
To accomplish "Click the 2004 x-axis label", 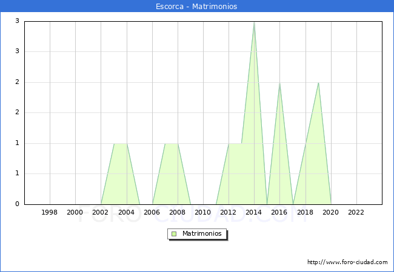I will [x=126, y=212].
